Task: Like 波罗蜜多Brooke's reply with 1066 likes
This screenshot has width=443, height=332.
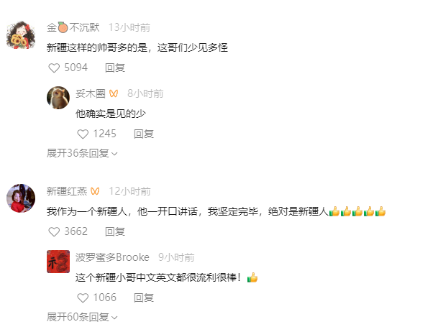Action: click(x=83, y=298)
